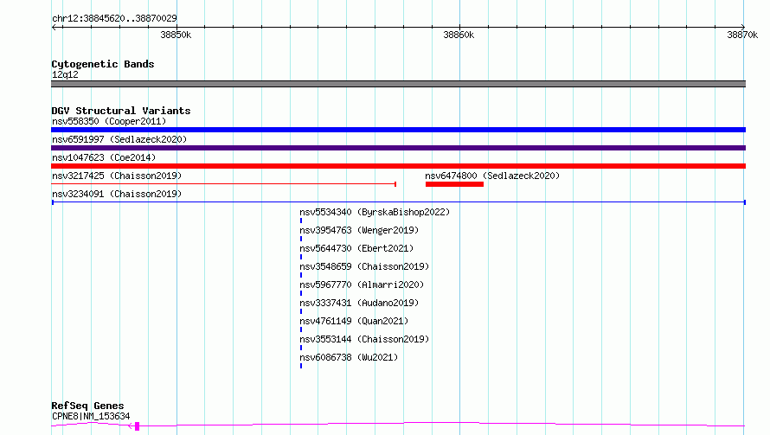The image size is (770, 435).
Task: Select the grey 12q12 cytogenetic band bar
Action: [x=398, y=84]
